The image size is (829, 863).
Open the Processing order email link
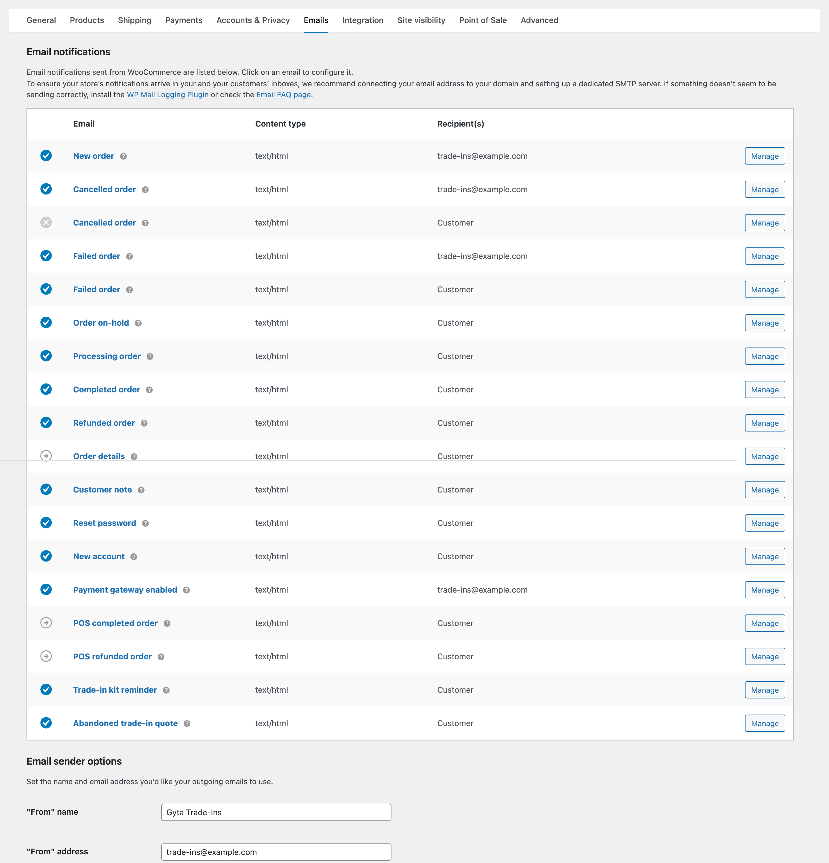click(x=107, y=356)
